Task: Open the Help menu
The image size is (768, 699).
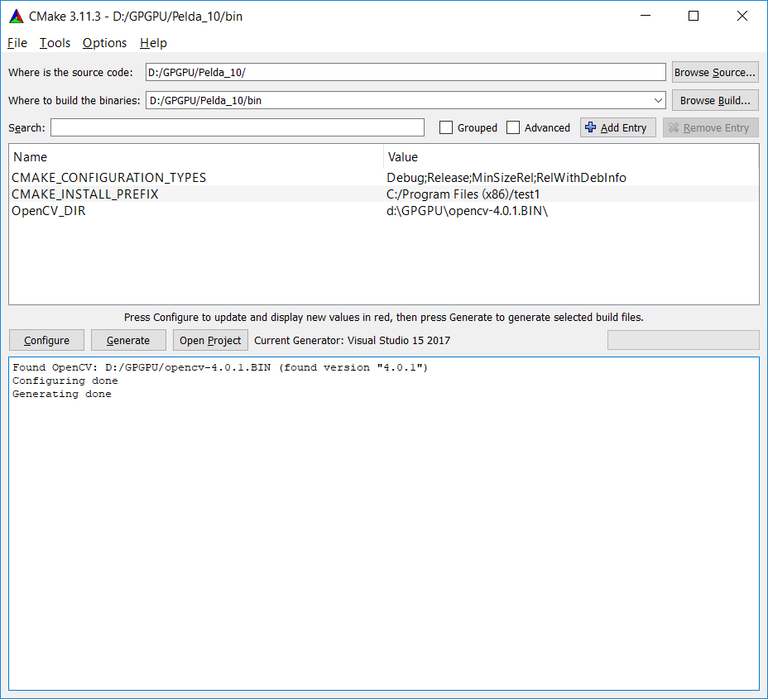Action: (153, 43)
